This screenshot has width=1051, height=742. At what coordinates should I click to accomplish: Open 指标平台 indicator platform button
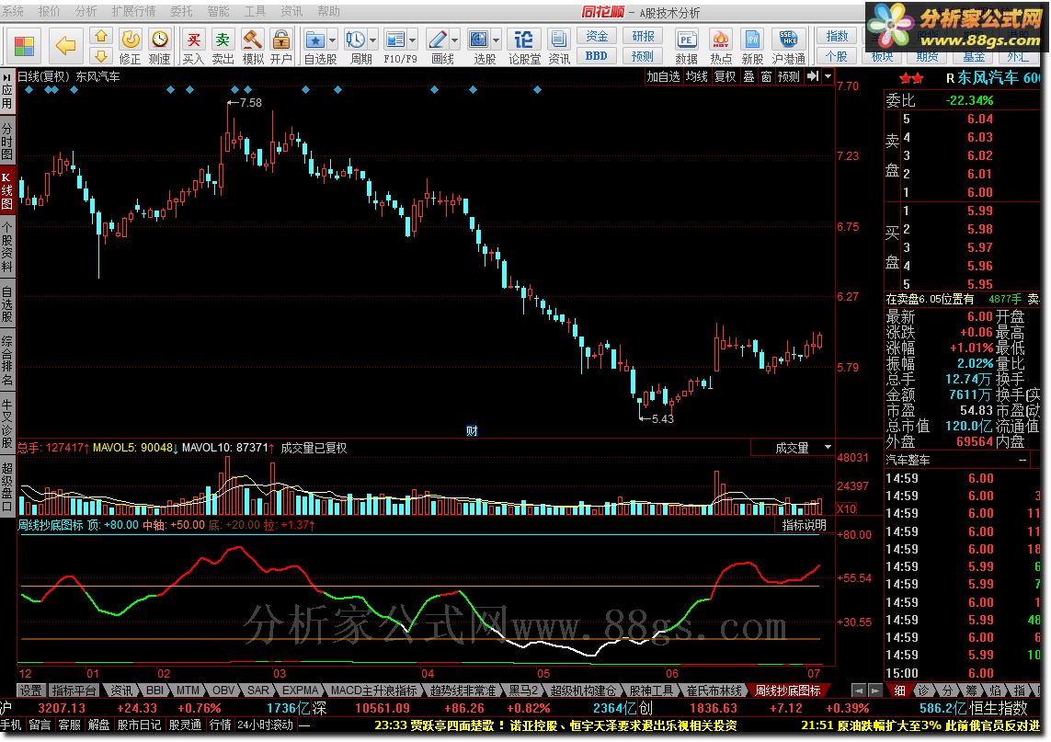point(74,690)
